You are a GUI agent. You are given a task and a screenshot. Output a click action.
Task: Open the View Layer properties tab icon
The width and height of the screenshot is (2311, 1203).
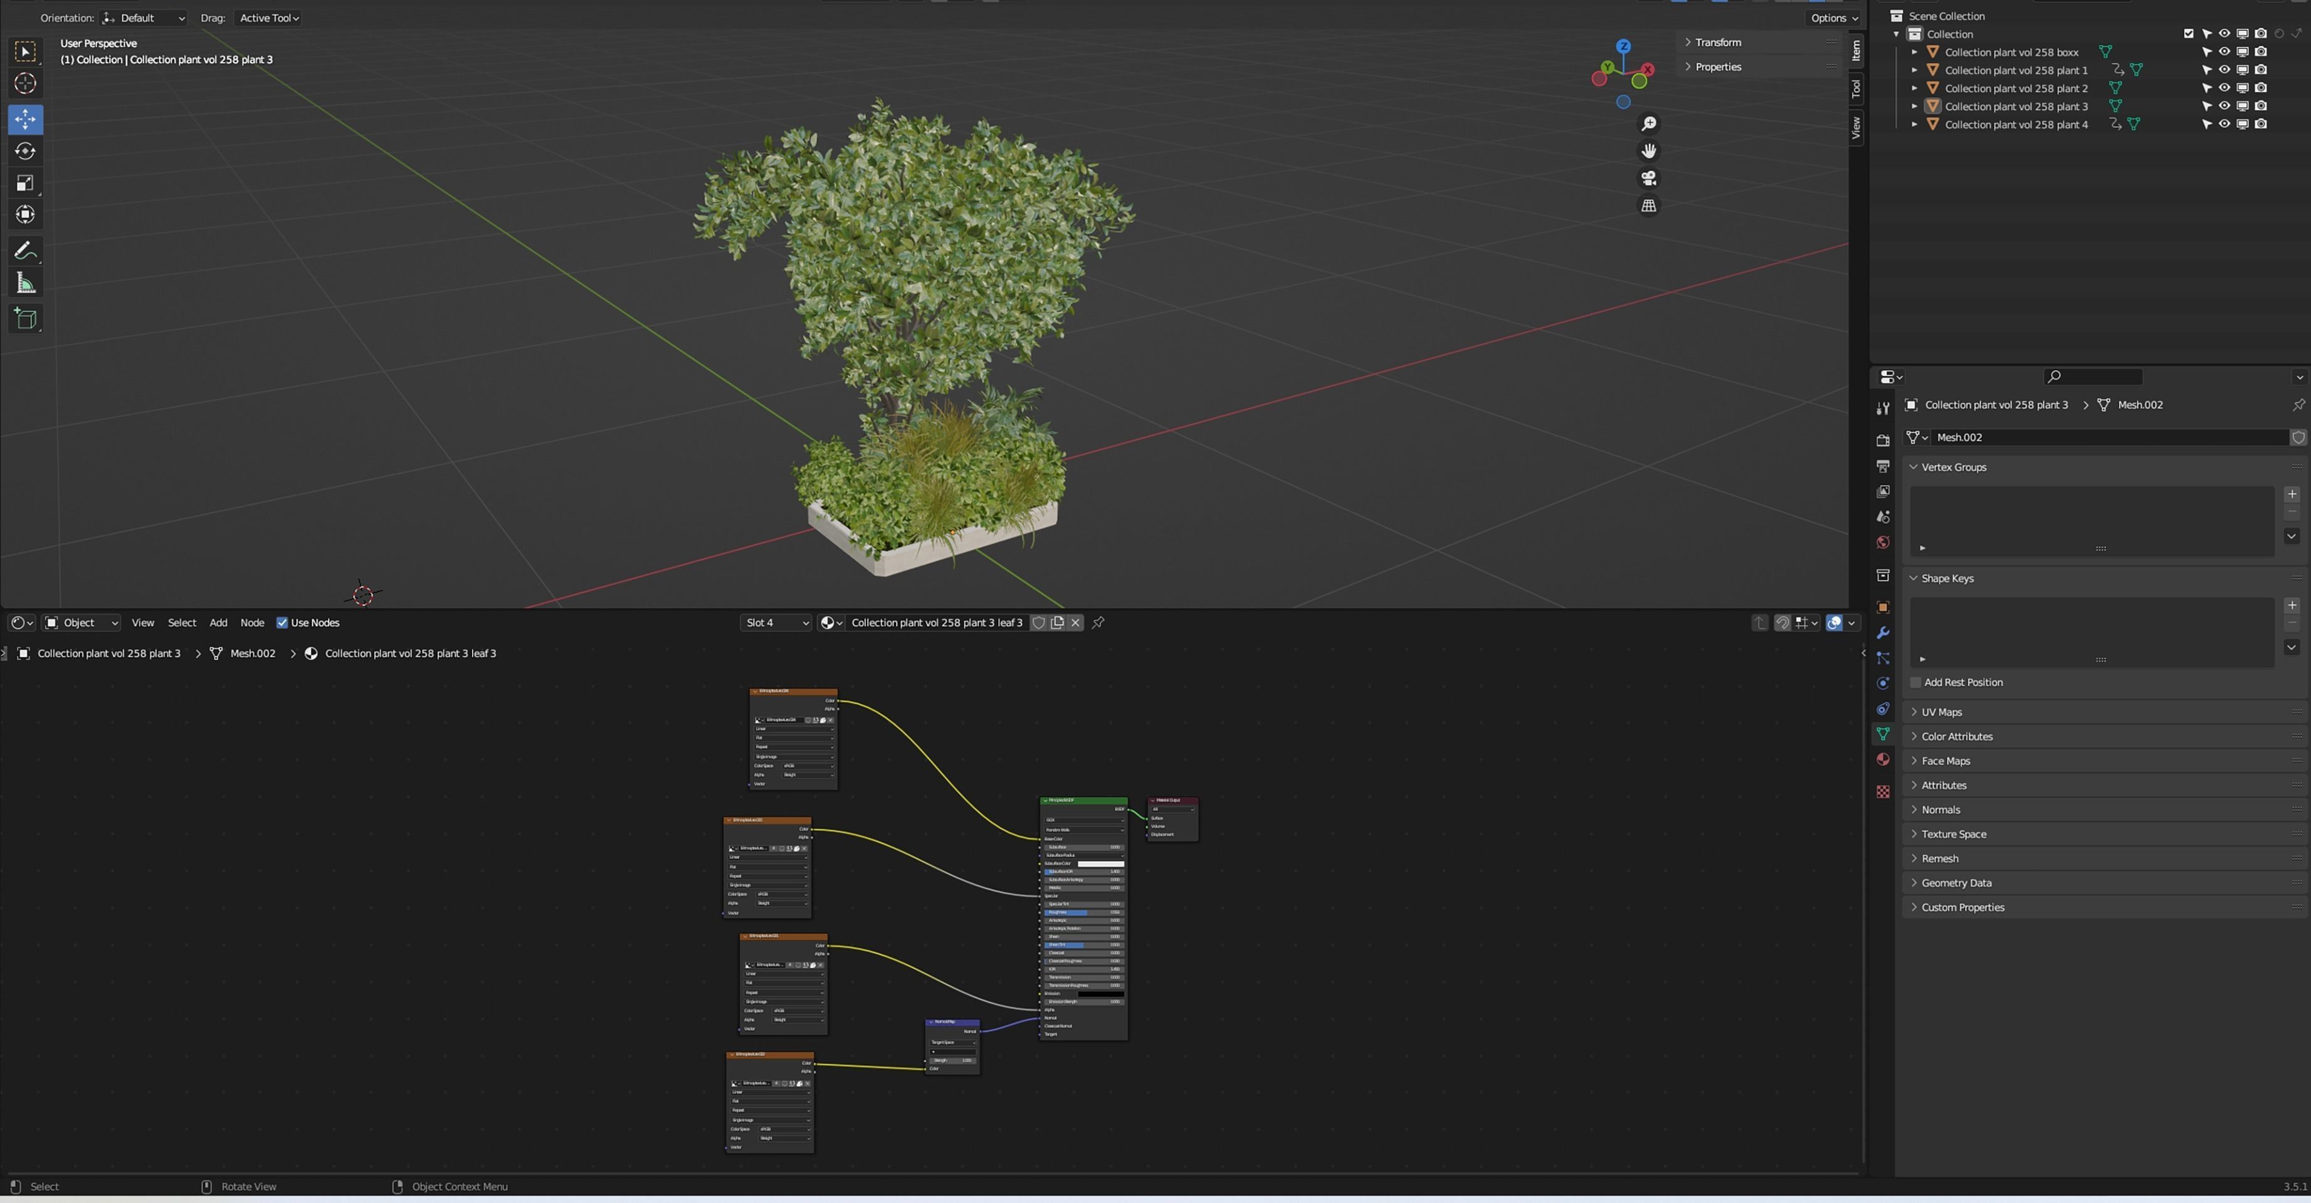[1882, 491]
